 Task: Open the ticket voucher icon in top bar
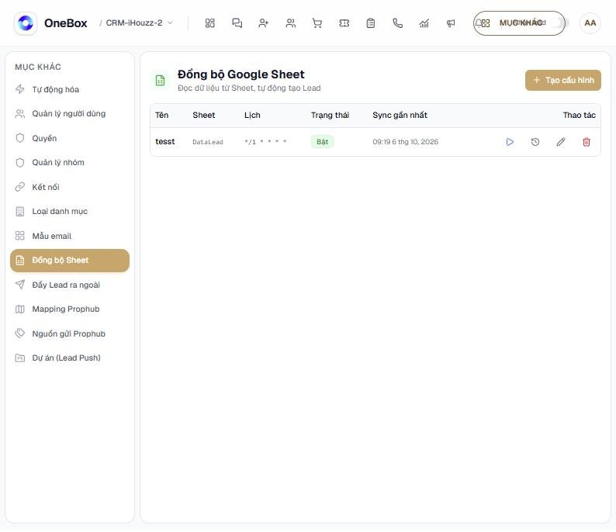tap(344, 23)
